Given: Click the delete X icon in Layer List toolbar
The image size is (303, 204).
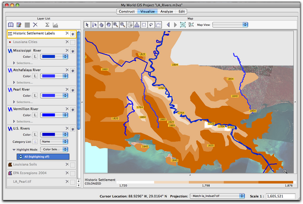Looking at the screenshot, I should coord(35,24).
